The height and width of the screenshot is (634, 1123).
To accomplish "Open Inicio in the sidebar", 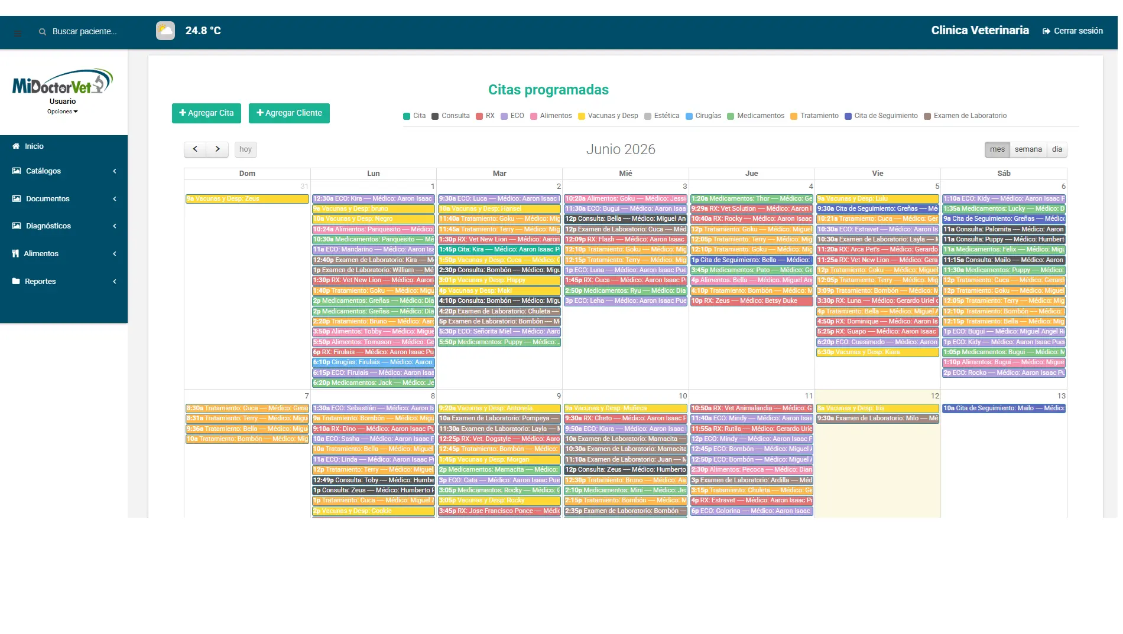I will tap(64, 146).
